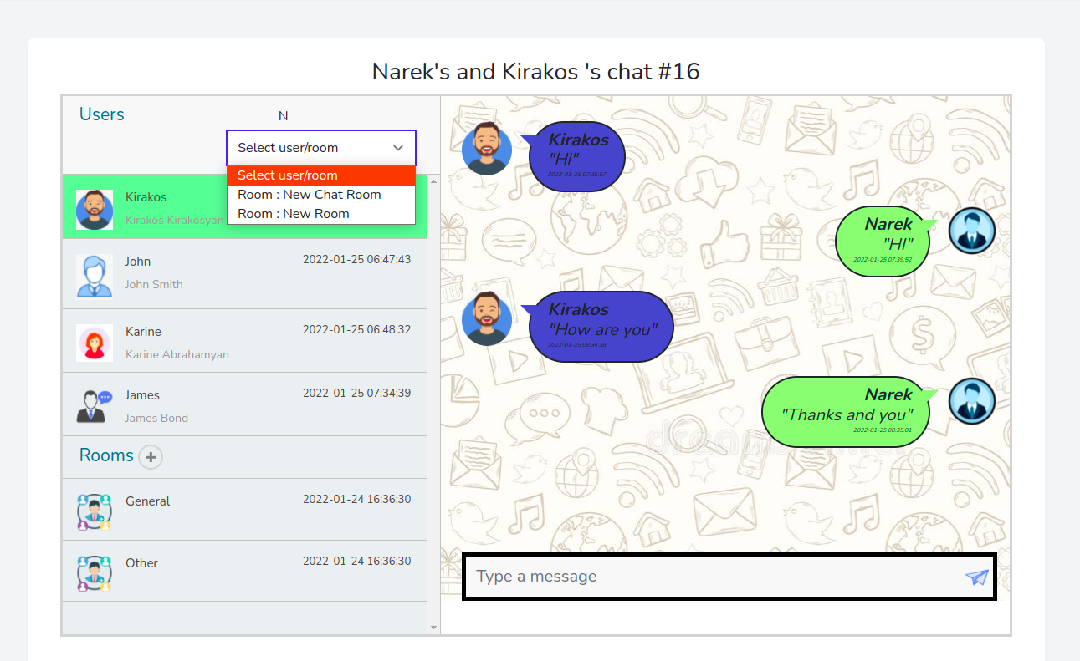Click the Rooms heading

(106, 455)
